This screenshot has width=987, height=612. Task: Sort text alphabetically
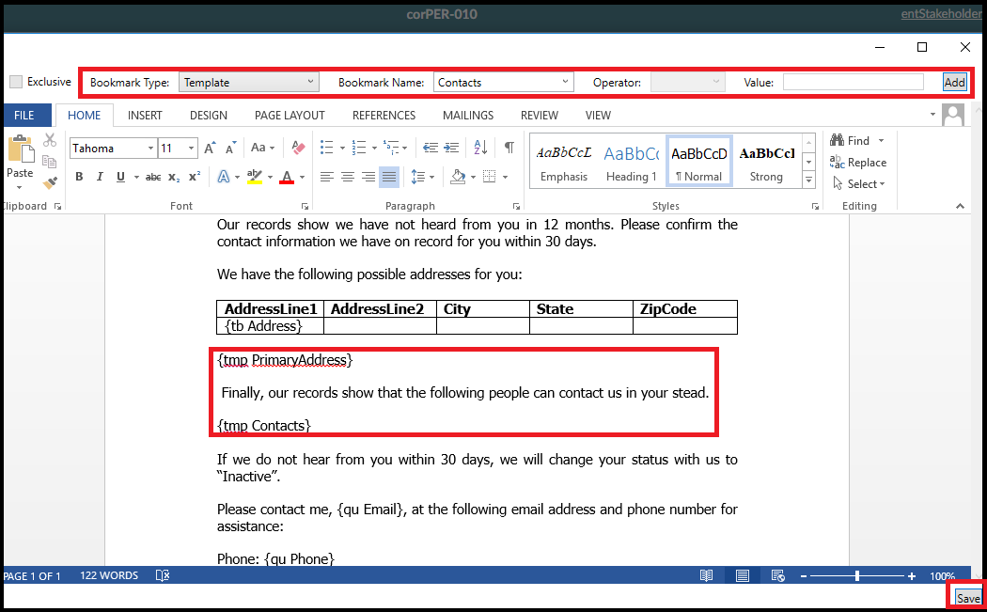480,148
